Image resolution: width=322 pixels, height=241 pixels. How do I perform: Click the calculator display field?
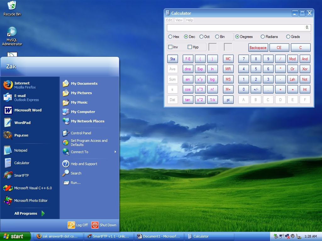pos(239,28)
